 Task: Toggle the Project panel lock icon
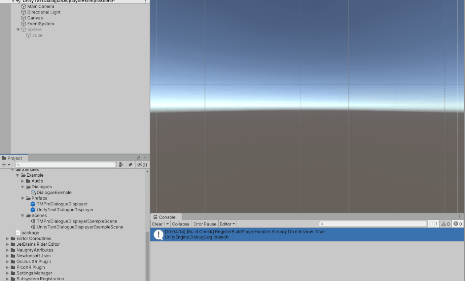coord(139,157)
